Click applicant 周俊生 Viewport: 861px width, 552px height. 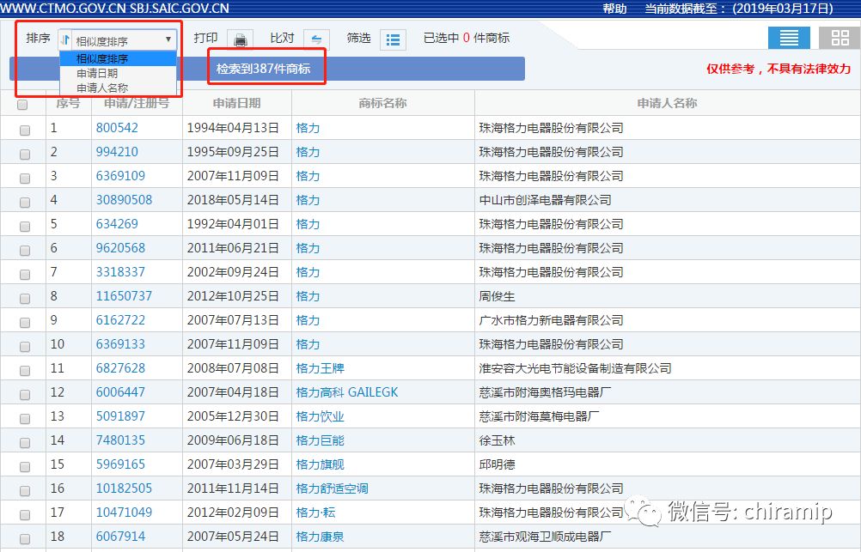pyautogui.click(x=498, y=296)
